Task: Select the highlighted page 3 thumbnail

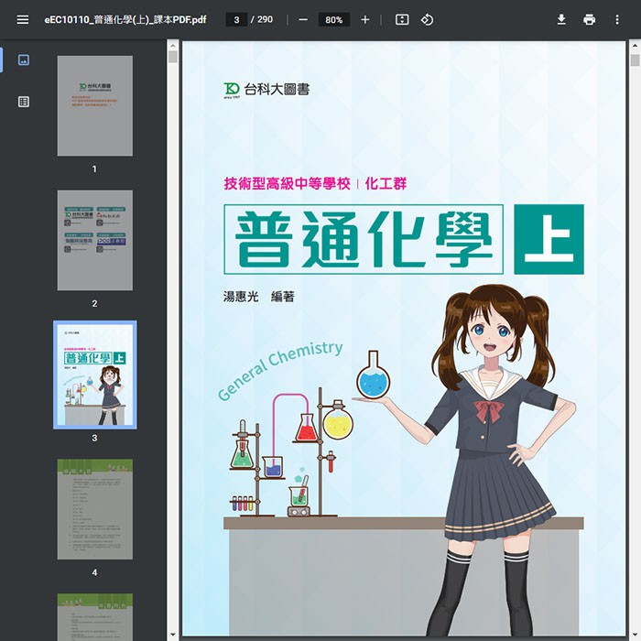Action: 94,374
